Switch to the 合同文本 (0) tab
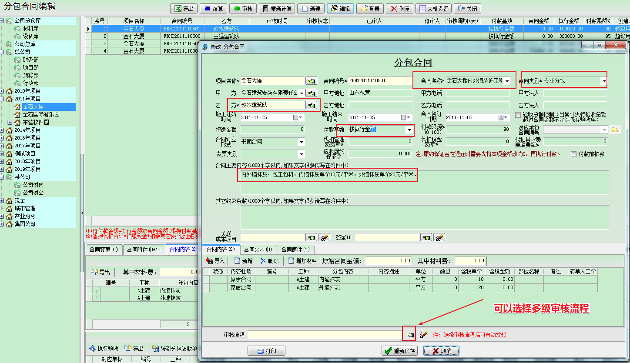The width and height of the screenshot is (630, 363). pyautogui.click(x=258, y=250)
